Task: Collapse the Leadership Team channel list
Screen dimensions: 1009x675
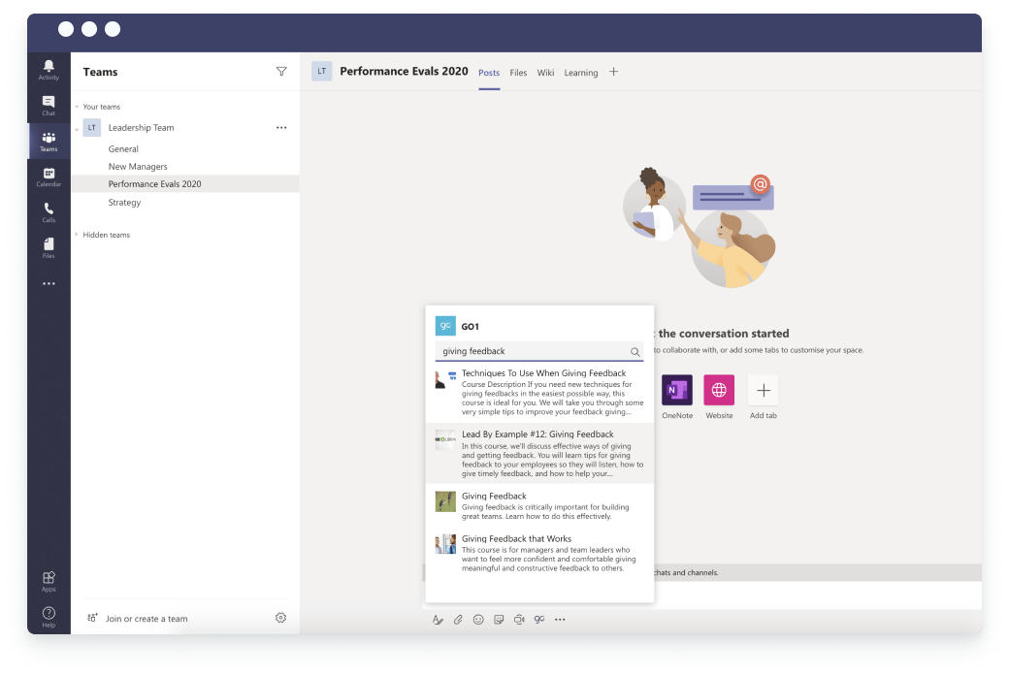Action: point(77,129)
